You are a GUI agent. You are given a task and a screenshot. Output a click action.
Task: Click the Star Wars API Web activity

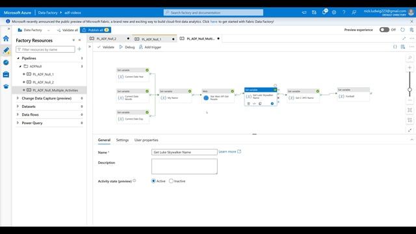[x=218, y=96]
